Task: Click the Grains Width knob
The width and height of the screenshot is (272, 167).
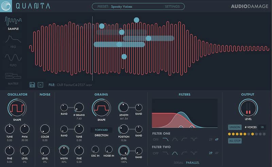Action: coord(64,151)
